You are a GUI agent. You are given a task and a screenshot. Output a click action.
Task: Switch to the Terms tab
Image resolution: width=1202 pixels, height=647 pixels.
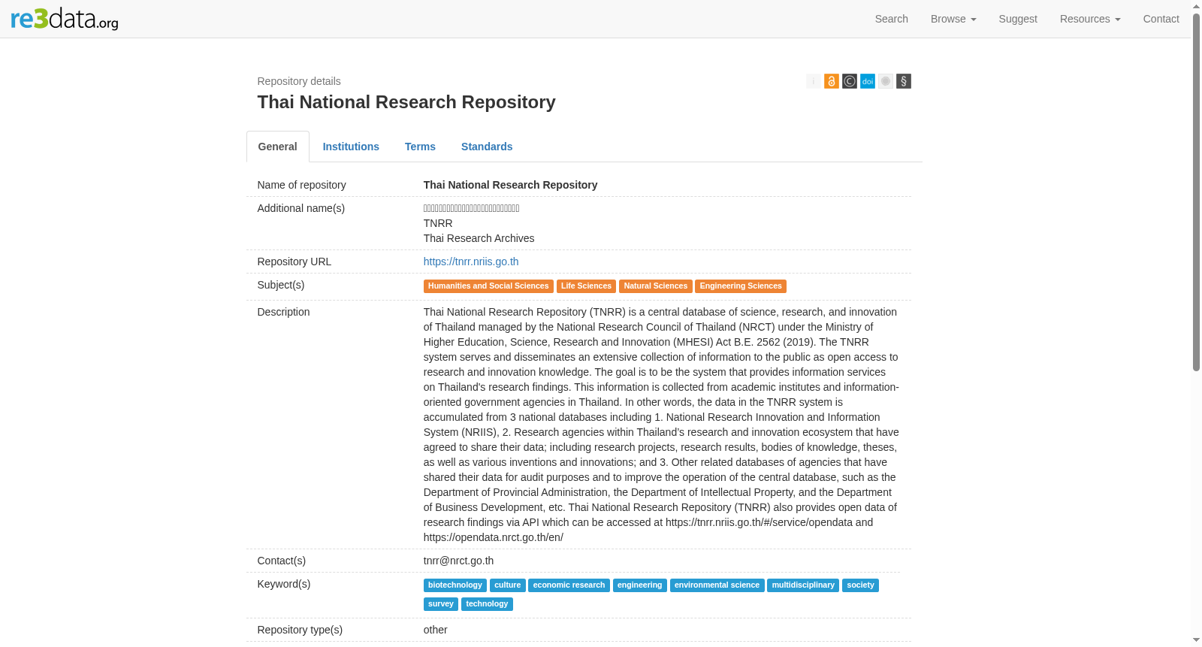(x=420, y=147)
